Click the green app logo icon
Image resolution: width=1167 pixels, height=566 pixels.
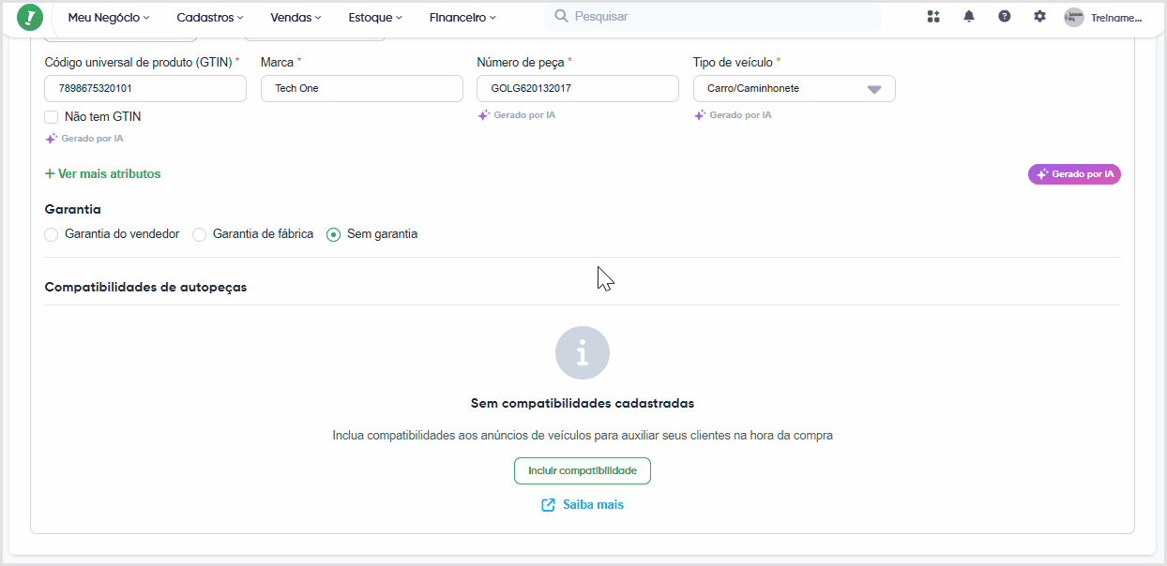[30, 17]
